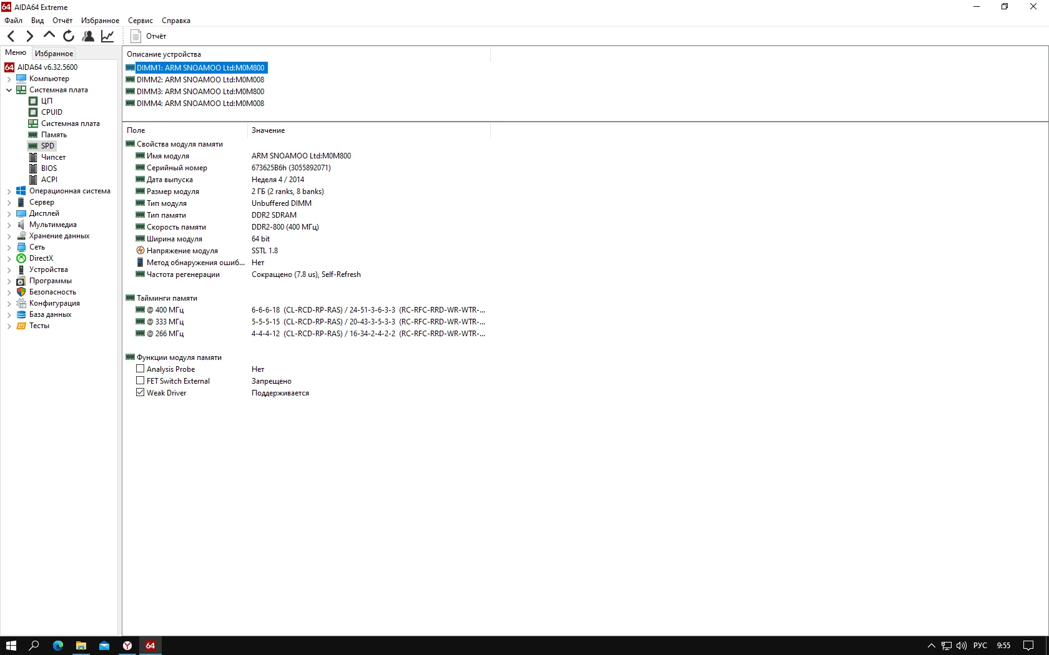Click the Программы programs icon
1049x655 pixels.
tap(21, 281)
